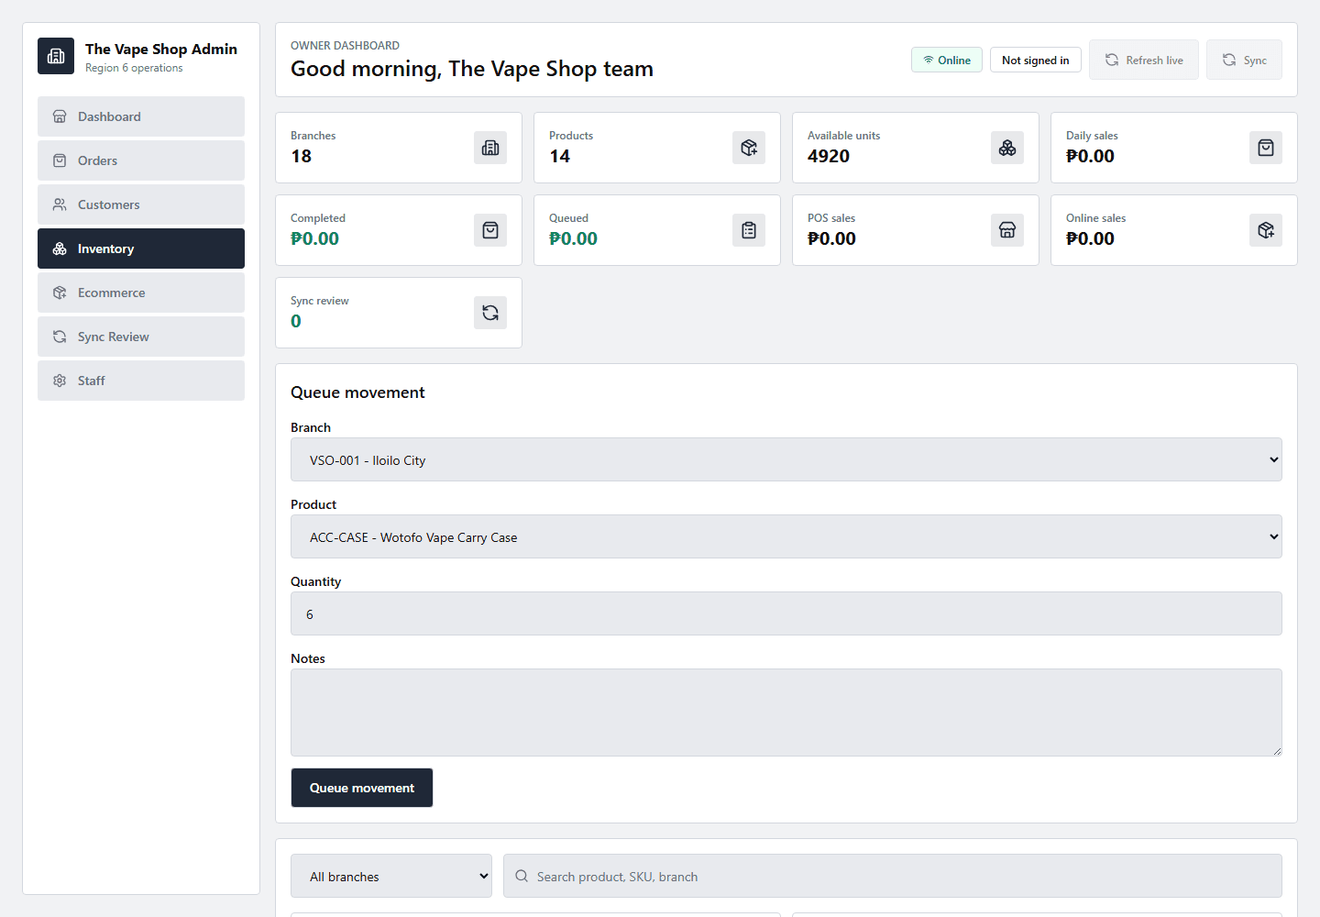Click the greeting Good morning, The Vape Shop team
Image resolution: width=1320 pixels, height=917 pixels.
click(x=472, y=69)
